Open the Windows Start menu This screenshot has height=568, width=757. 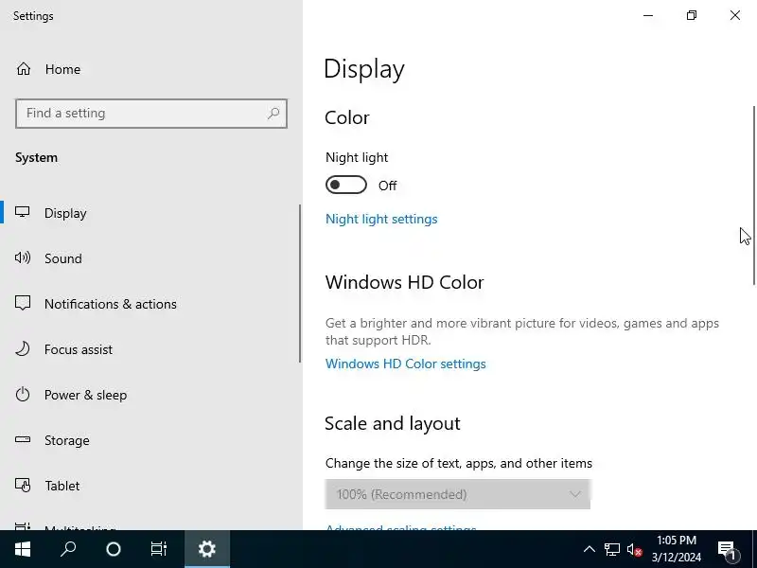[x=22, y=549]
